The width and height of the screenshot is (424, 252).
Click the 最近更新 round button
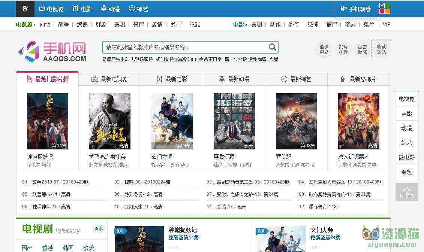tap(324, 49)
